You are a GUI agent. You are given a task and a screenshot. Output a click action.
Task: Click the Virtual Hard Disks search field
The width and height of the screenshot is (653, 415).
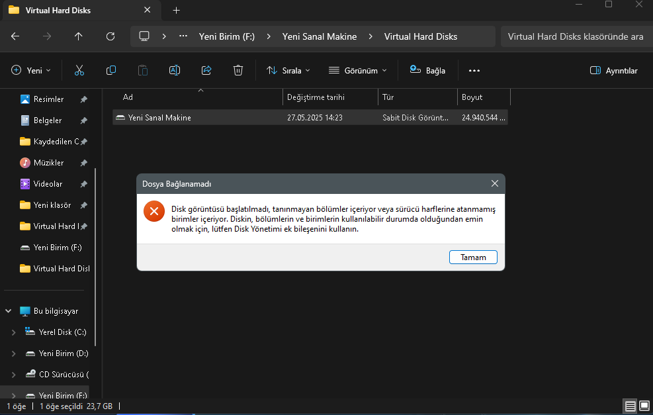(x=576, y=36)
